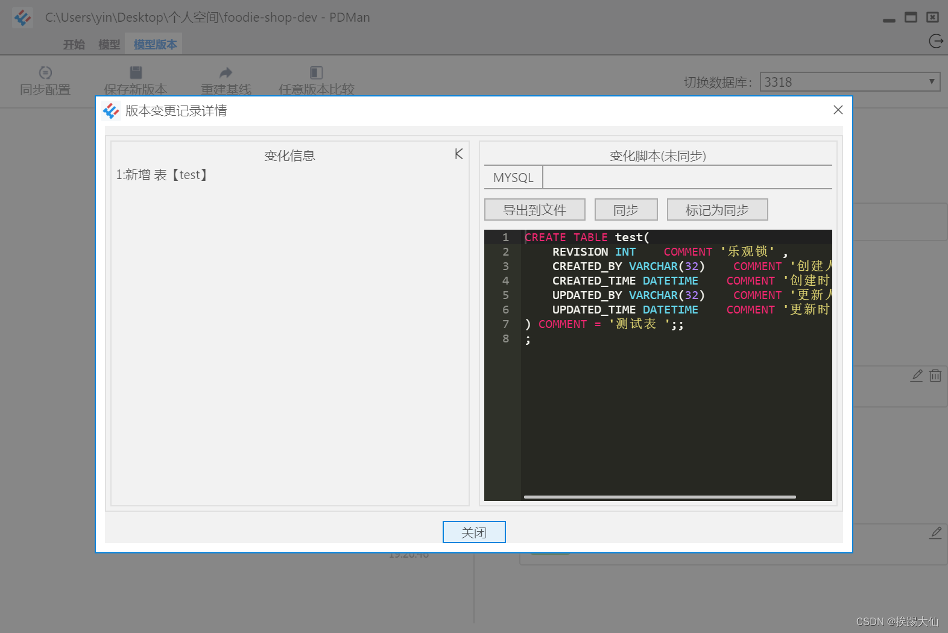948x633 pixels.
Task: Click the 标记为同步 button
Action: (x=717, y=210)
